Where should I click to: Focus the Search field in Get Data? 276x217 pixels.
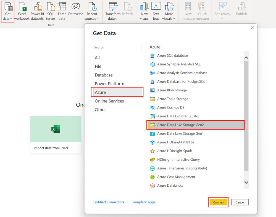click(117, 47)
